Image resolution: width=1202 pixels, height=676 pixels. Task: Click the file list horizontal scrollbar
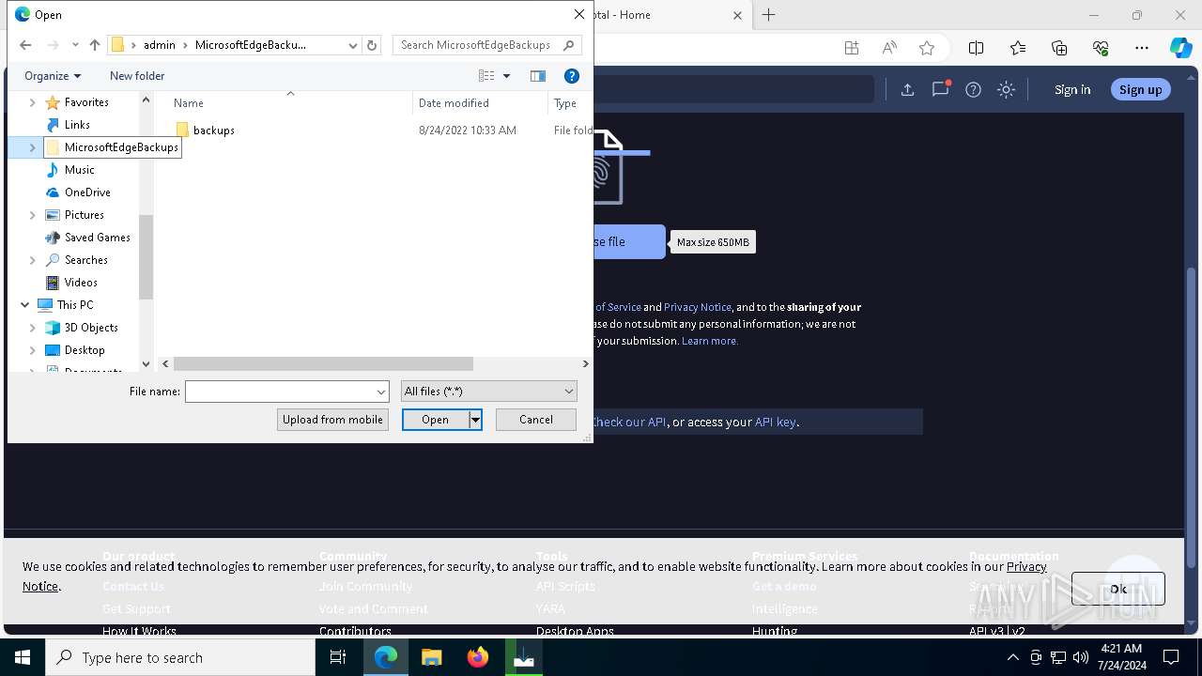tap(323, 364)
